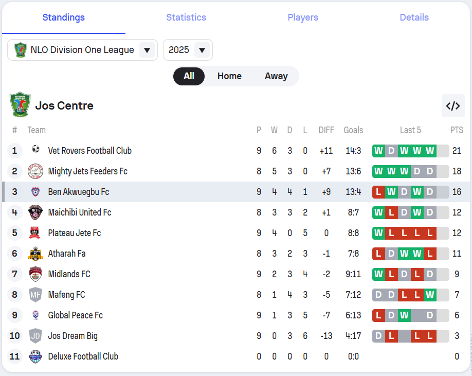Click Deluxe Football Club logo
Viewport: 472px width, 376px height.
pos(35,356)
